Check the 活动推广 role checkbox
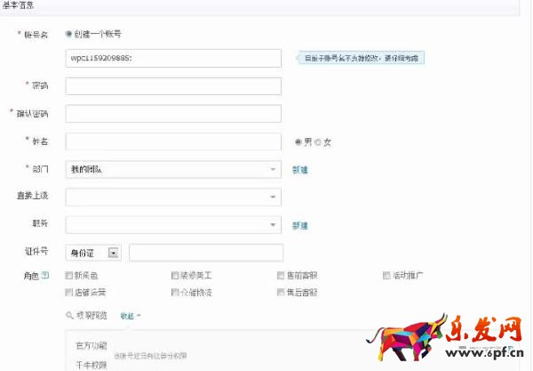Viewport: 533px width, 371px height. (386, 275)
